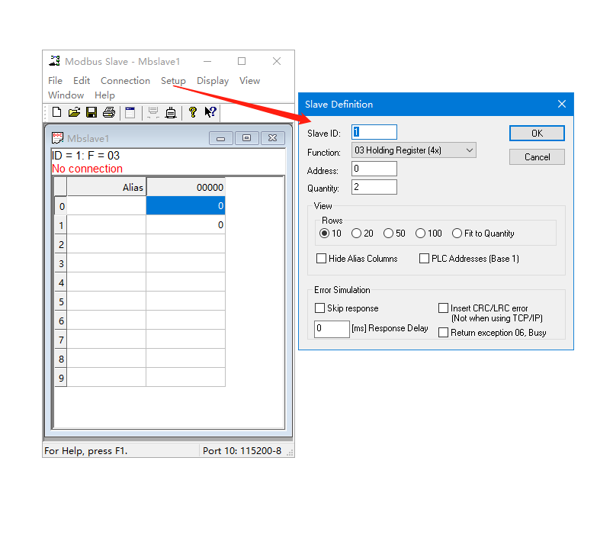
Task: Click the "ID = 1: F = 03" header text
Action: 85,156
